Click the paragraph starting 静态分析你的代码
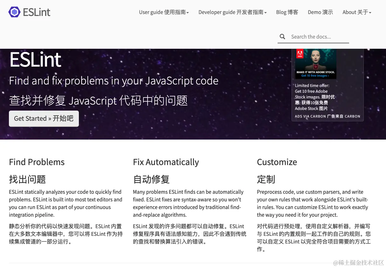Image resolution: width=386 pixels, height=268 pixels. click(x=66, y=234)
